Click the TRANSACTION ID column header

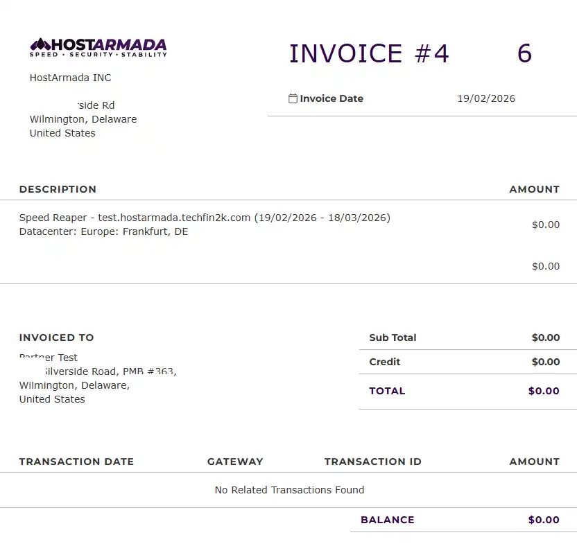click(x=373, y=462)
